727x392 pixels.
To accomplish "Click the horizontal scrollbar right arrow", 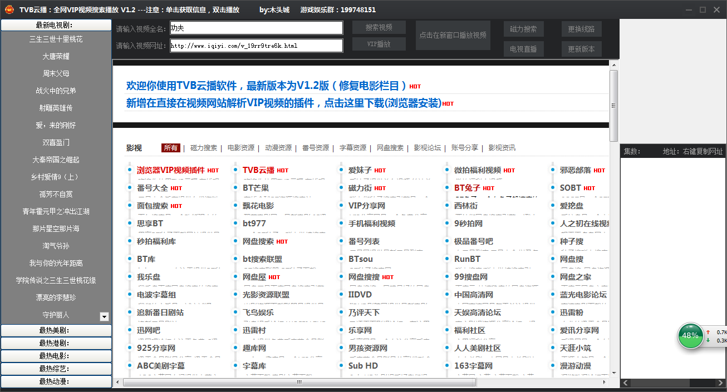I will [605, 383].
